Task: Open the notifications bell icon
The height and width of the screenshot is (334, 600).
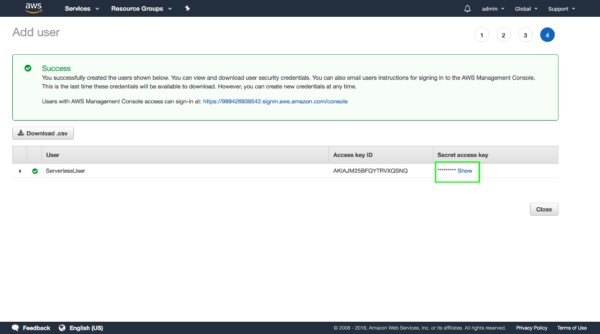Action: [467, 8]
